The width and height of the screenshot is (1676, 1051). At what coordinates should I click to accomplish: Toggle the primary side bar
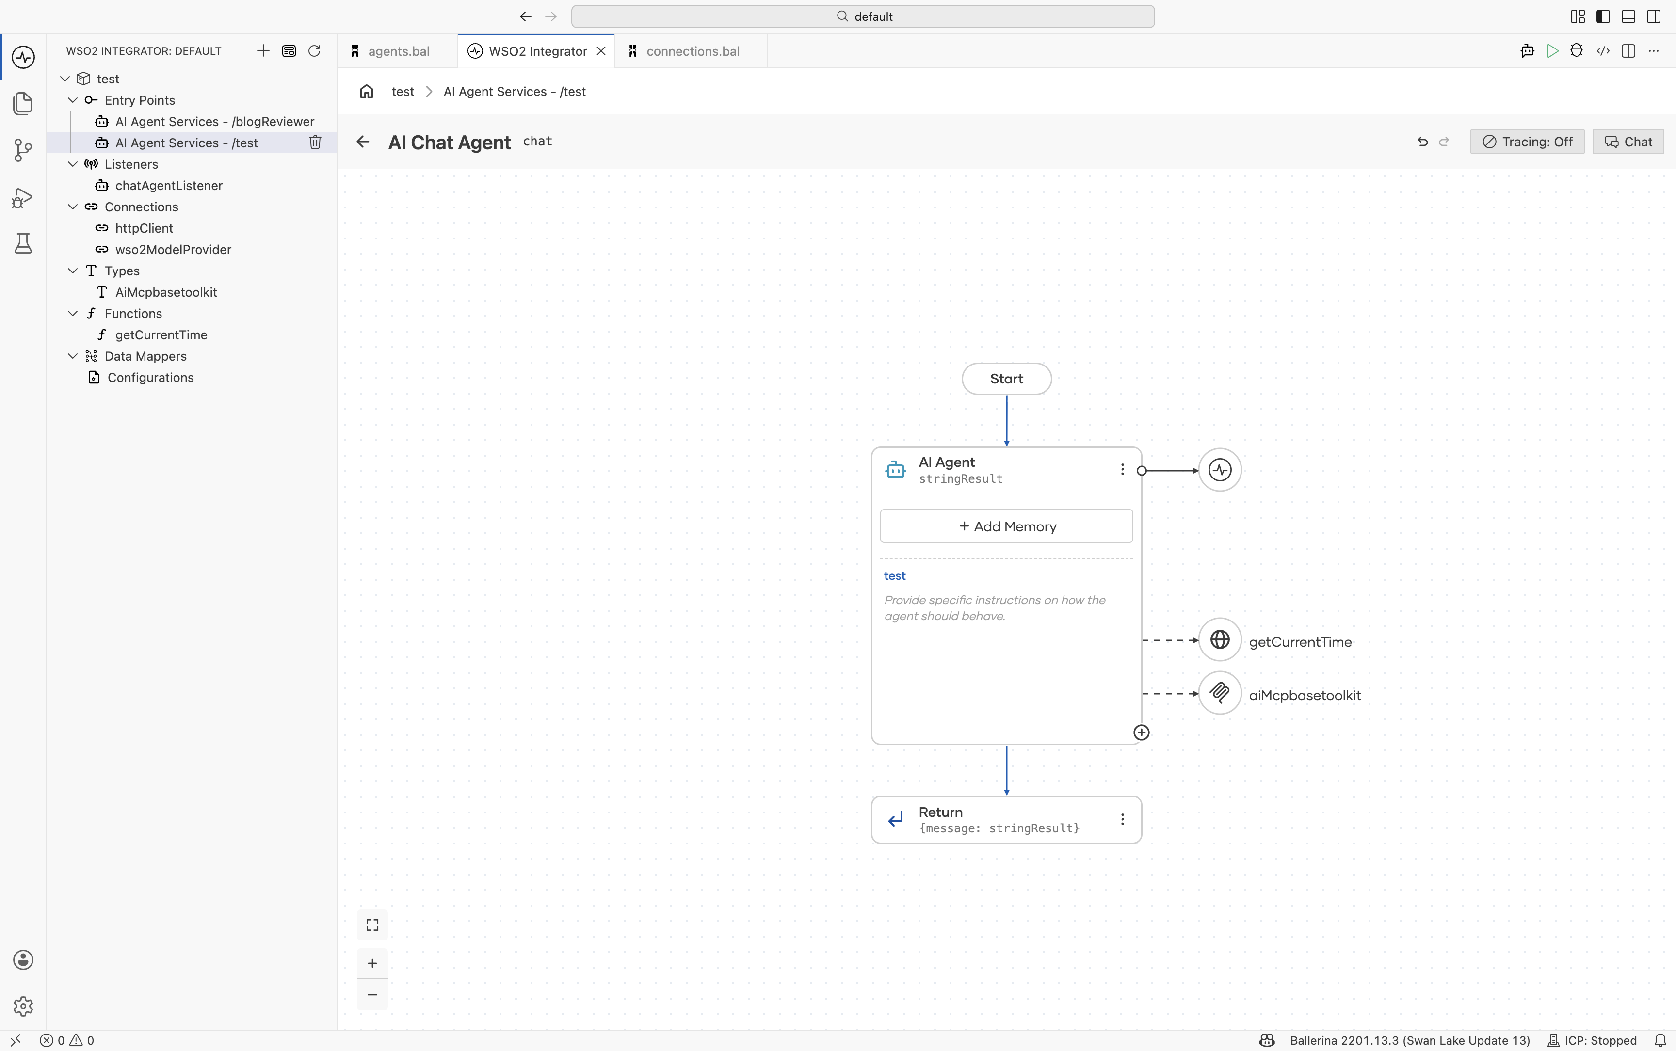point(1603,16)
